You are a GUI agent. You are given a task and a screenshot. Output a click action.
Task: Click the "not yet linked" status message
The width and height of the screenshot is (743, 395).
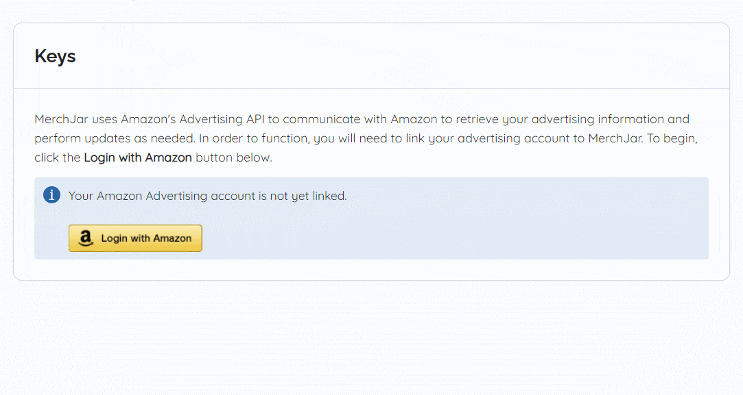(x=208, y=196)
